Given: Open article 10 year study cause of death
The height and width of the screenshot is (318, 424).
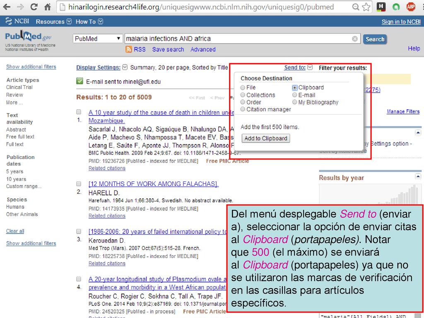Looking at the screenshot, I should click(161, 116).
